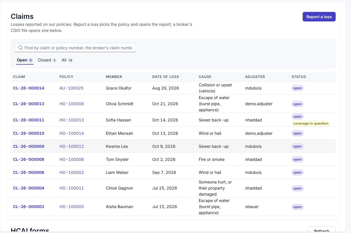Open policy HO-100011
351x233 pixels.
[x=72, y=188]
